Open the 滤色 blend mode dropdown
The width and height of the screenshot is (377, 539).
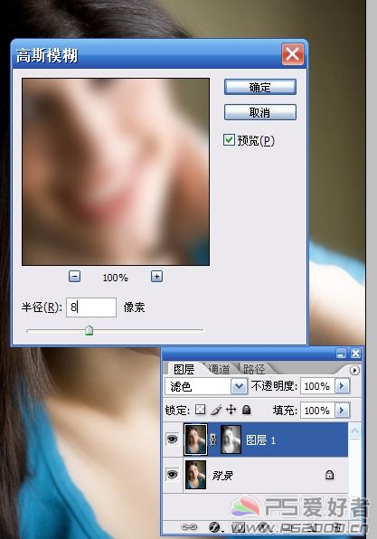(x=239, y=386)
